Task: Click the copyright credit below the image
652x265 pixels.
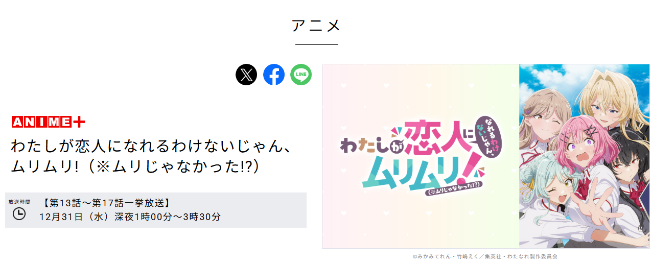Action: (x=485, y=256)
